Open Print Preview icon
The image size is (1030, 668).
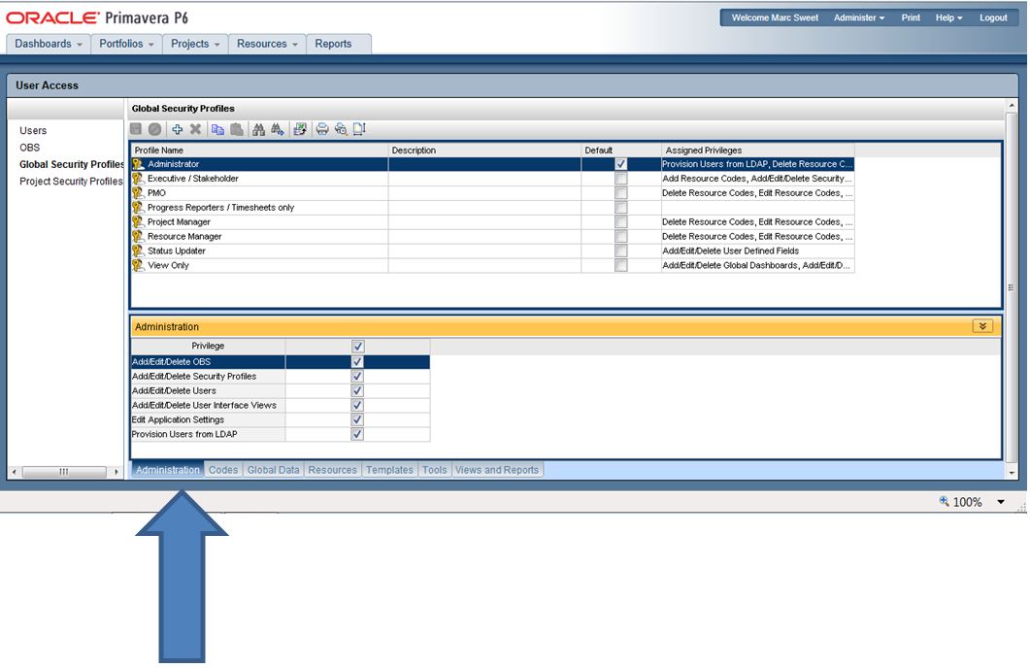341,129
